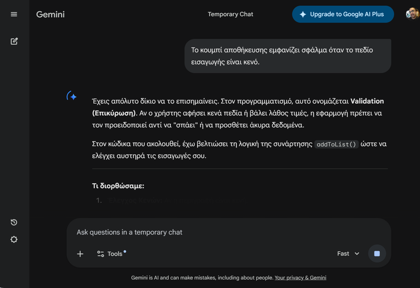This screenshot has width=420, height=288.
Task: Open the activity history clock icon
Action: click(14, 222)
